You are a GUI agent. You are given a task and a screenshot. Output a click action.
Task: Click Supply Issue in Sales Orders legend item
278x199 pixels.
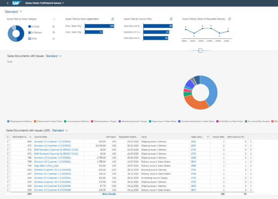(x=163, y=121)
